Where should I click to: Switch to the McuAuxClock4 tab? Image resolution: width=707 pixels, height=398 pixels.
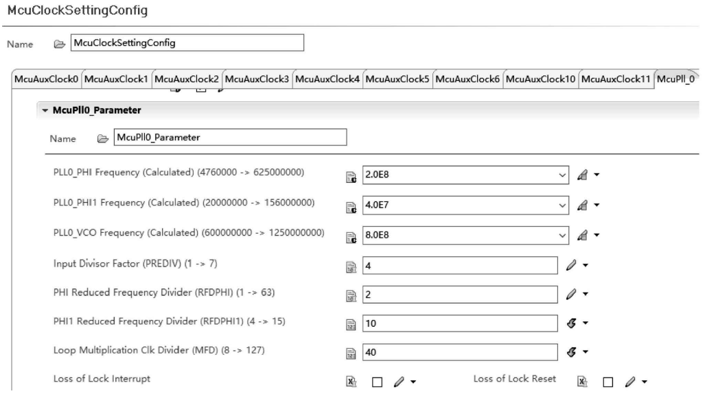[327, 79]
